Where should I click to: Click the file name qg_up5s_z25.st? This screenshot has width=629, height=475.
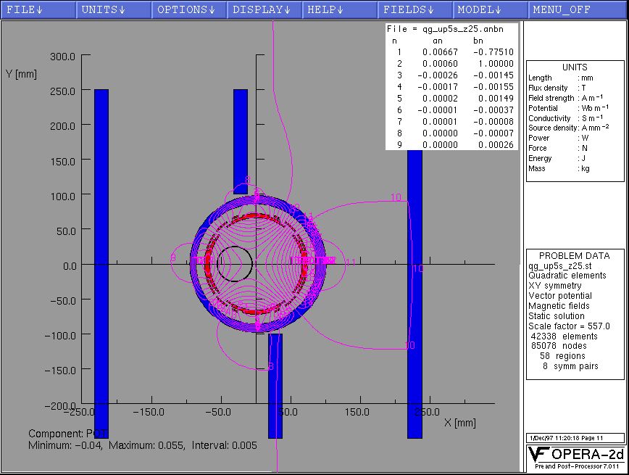point(560,266)
